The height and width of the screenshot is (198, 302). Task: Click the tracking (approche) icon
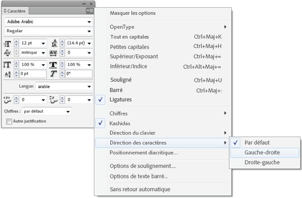53,53
